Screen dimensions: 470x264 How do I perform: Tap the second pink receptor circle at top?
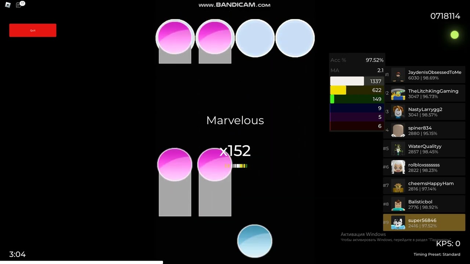(215, 38)
